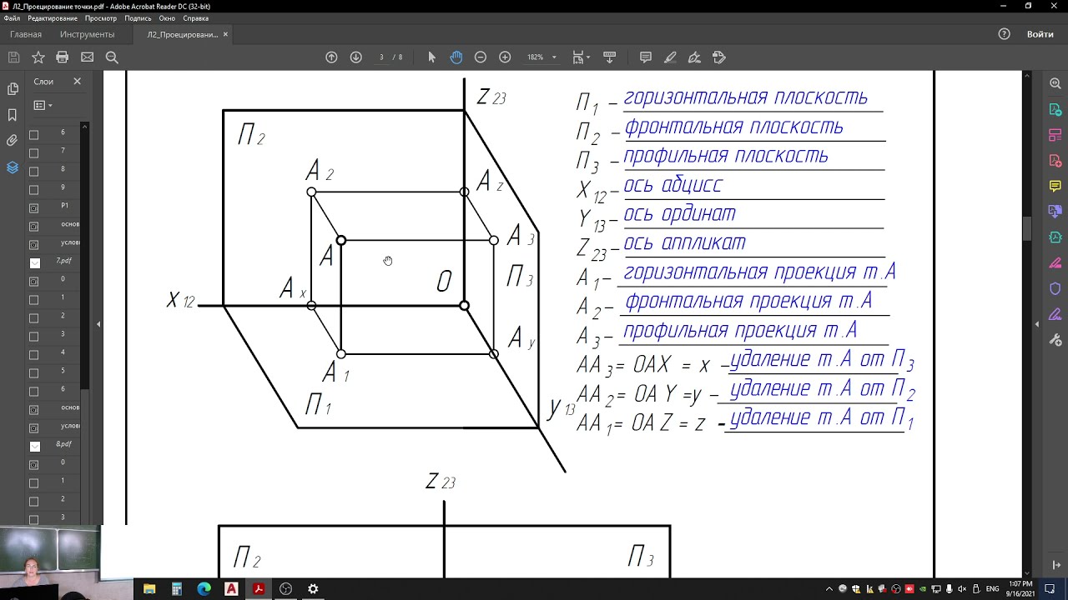Collapse the left navigation pane arrow
Viewport: 1068px width, 600px height.
pos(98,323)
